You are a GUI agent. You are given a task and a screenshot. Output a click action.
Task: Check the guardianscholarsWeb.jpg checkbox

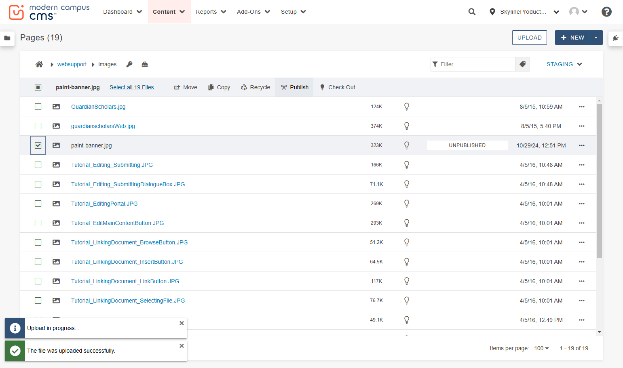point(38,126)
